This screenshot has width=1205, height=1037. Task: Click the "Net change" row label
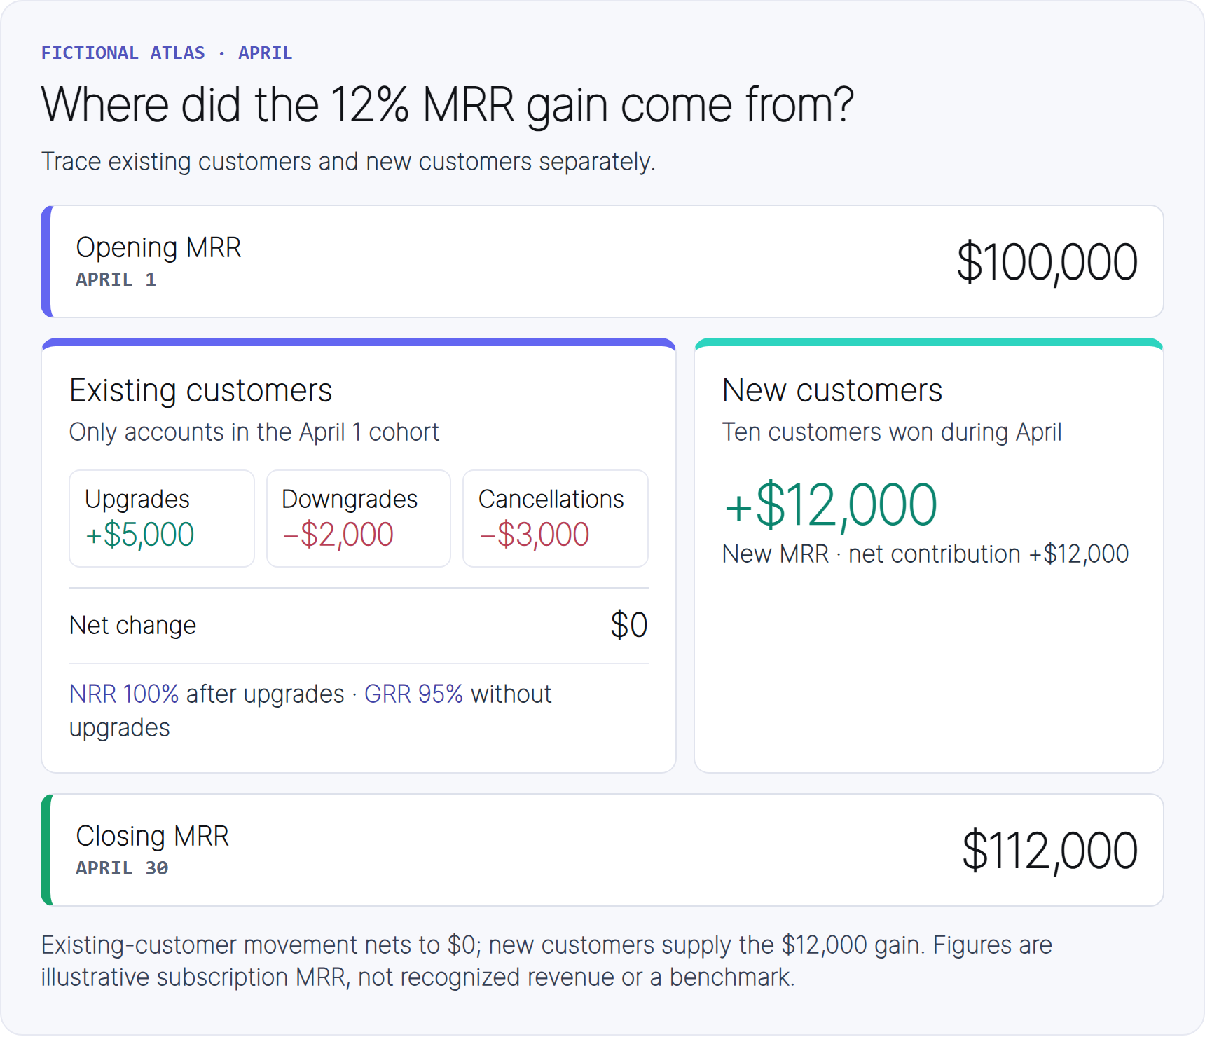click(x=132, y=625)
